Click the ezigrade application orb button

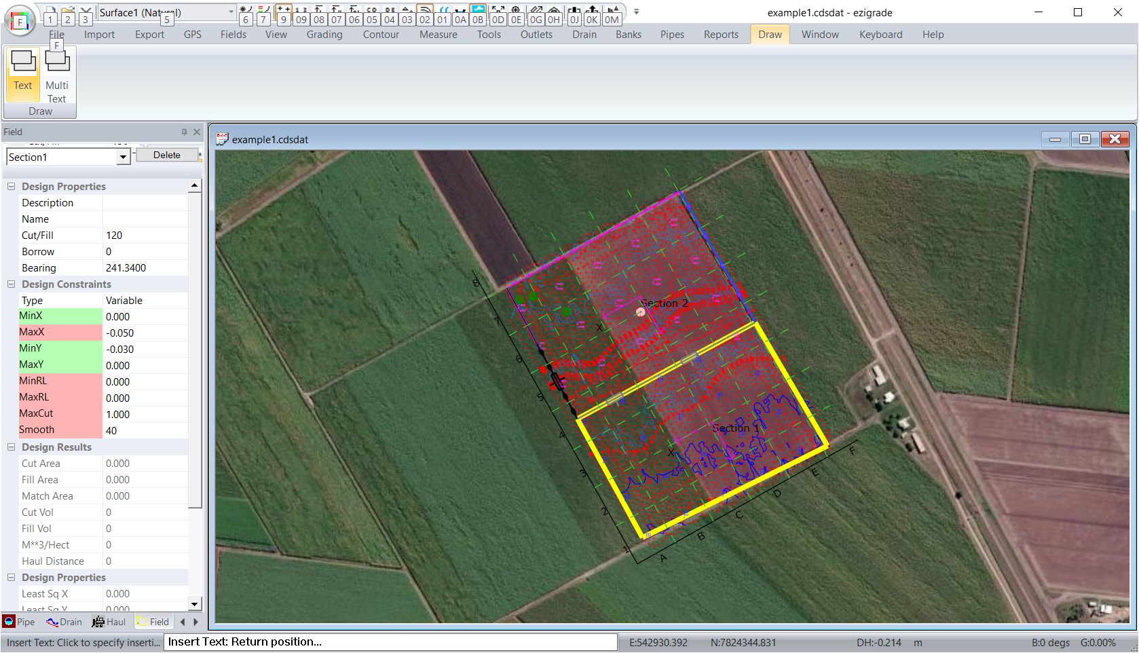click(x=20, y=21)
